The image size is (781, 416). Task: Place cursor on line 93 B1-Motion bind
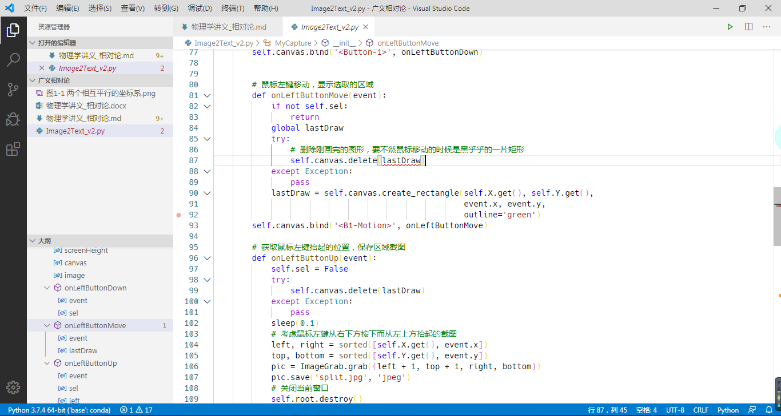coord(369,225)
